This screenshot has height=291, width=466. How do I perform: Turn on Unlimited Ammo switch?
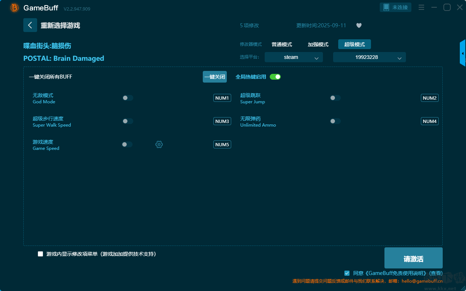point(335,121)
